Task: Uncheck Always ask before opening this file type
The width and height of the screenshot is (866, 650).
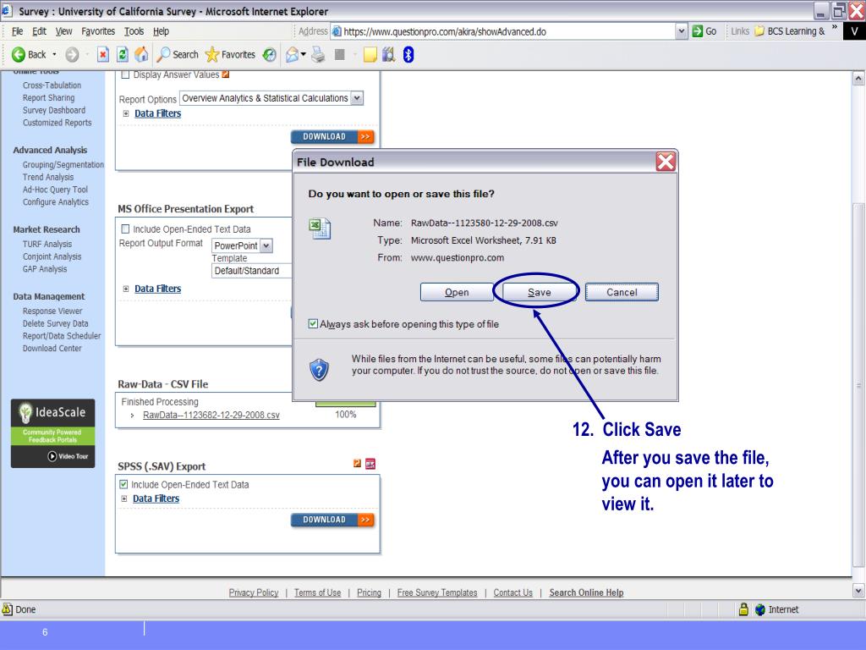Action: click(313, 324)
